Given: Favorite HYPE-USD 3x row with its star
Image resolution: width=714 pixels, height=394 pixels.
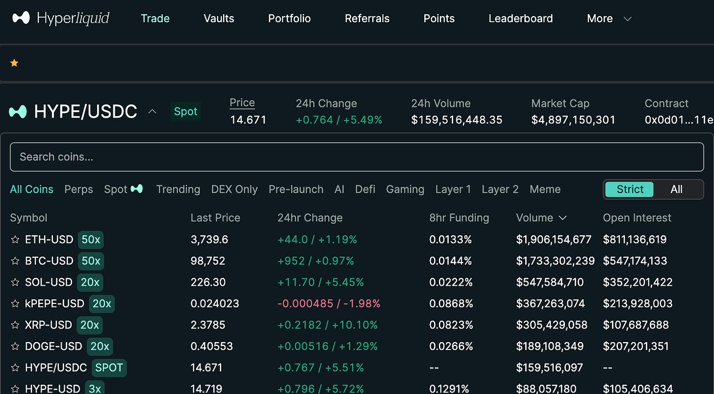Looking at the screenshot, I should pyautogui.click(x=15, y=389).
